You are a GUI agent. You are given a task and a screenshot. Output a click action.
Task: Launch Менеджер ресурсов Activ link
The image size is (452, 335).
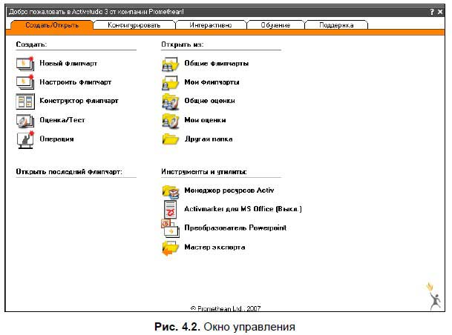(x=229, y=190)
